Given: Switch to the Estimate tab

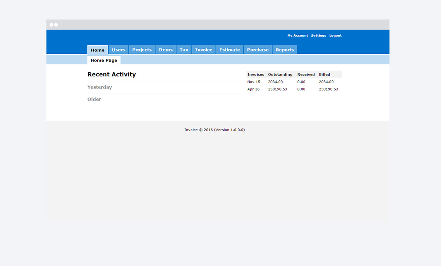Looking at the screenshot, I should click(x=229, y=50).
